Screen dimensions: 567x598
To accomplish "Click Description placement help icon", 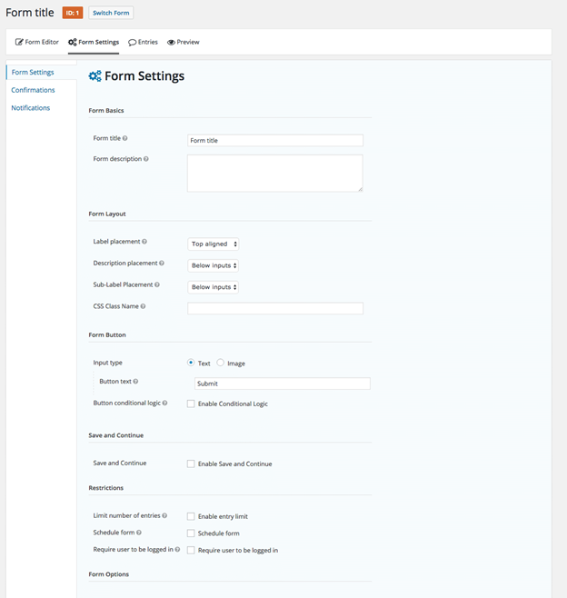I will tap(162, 263).
